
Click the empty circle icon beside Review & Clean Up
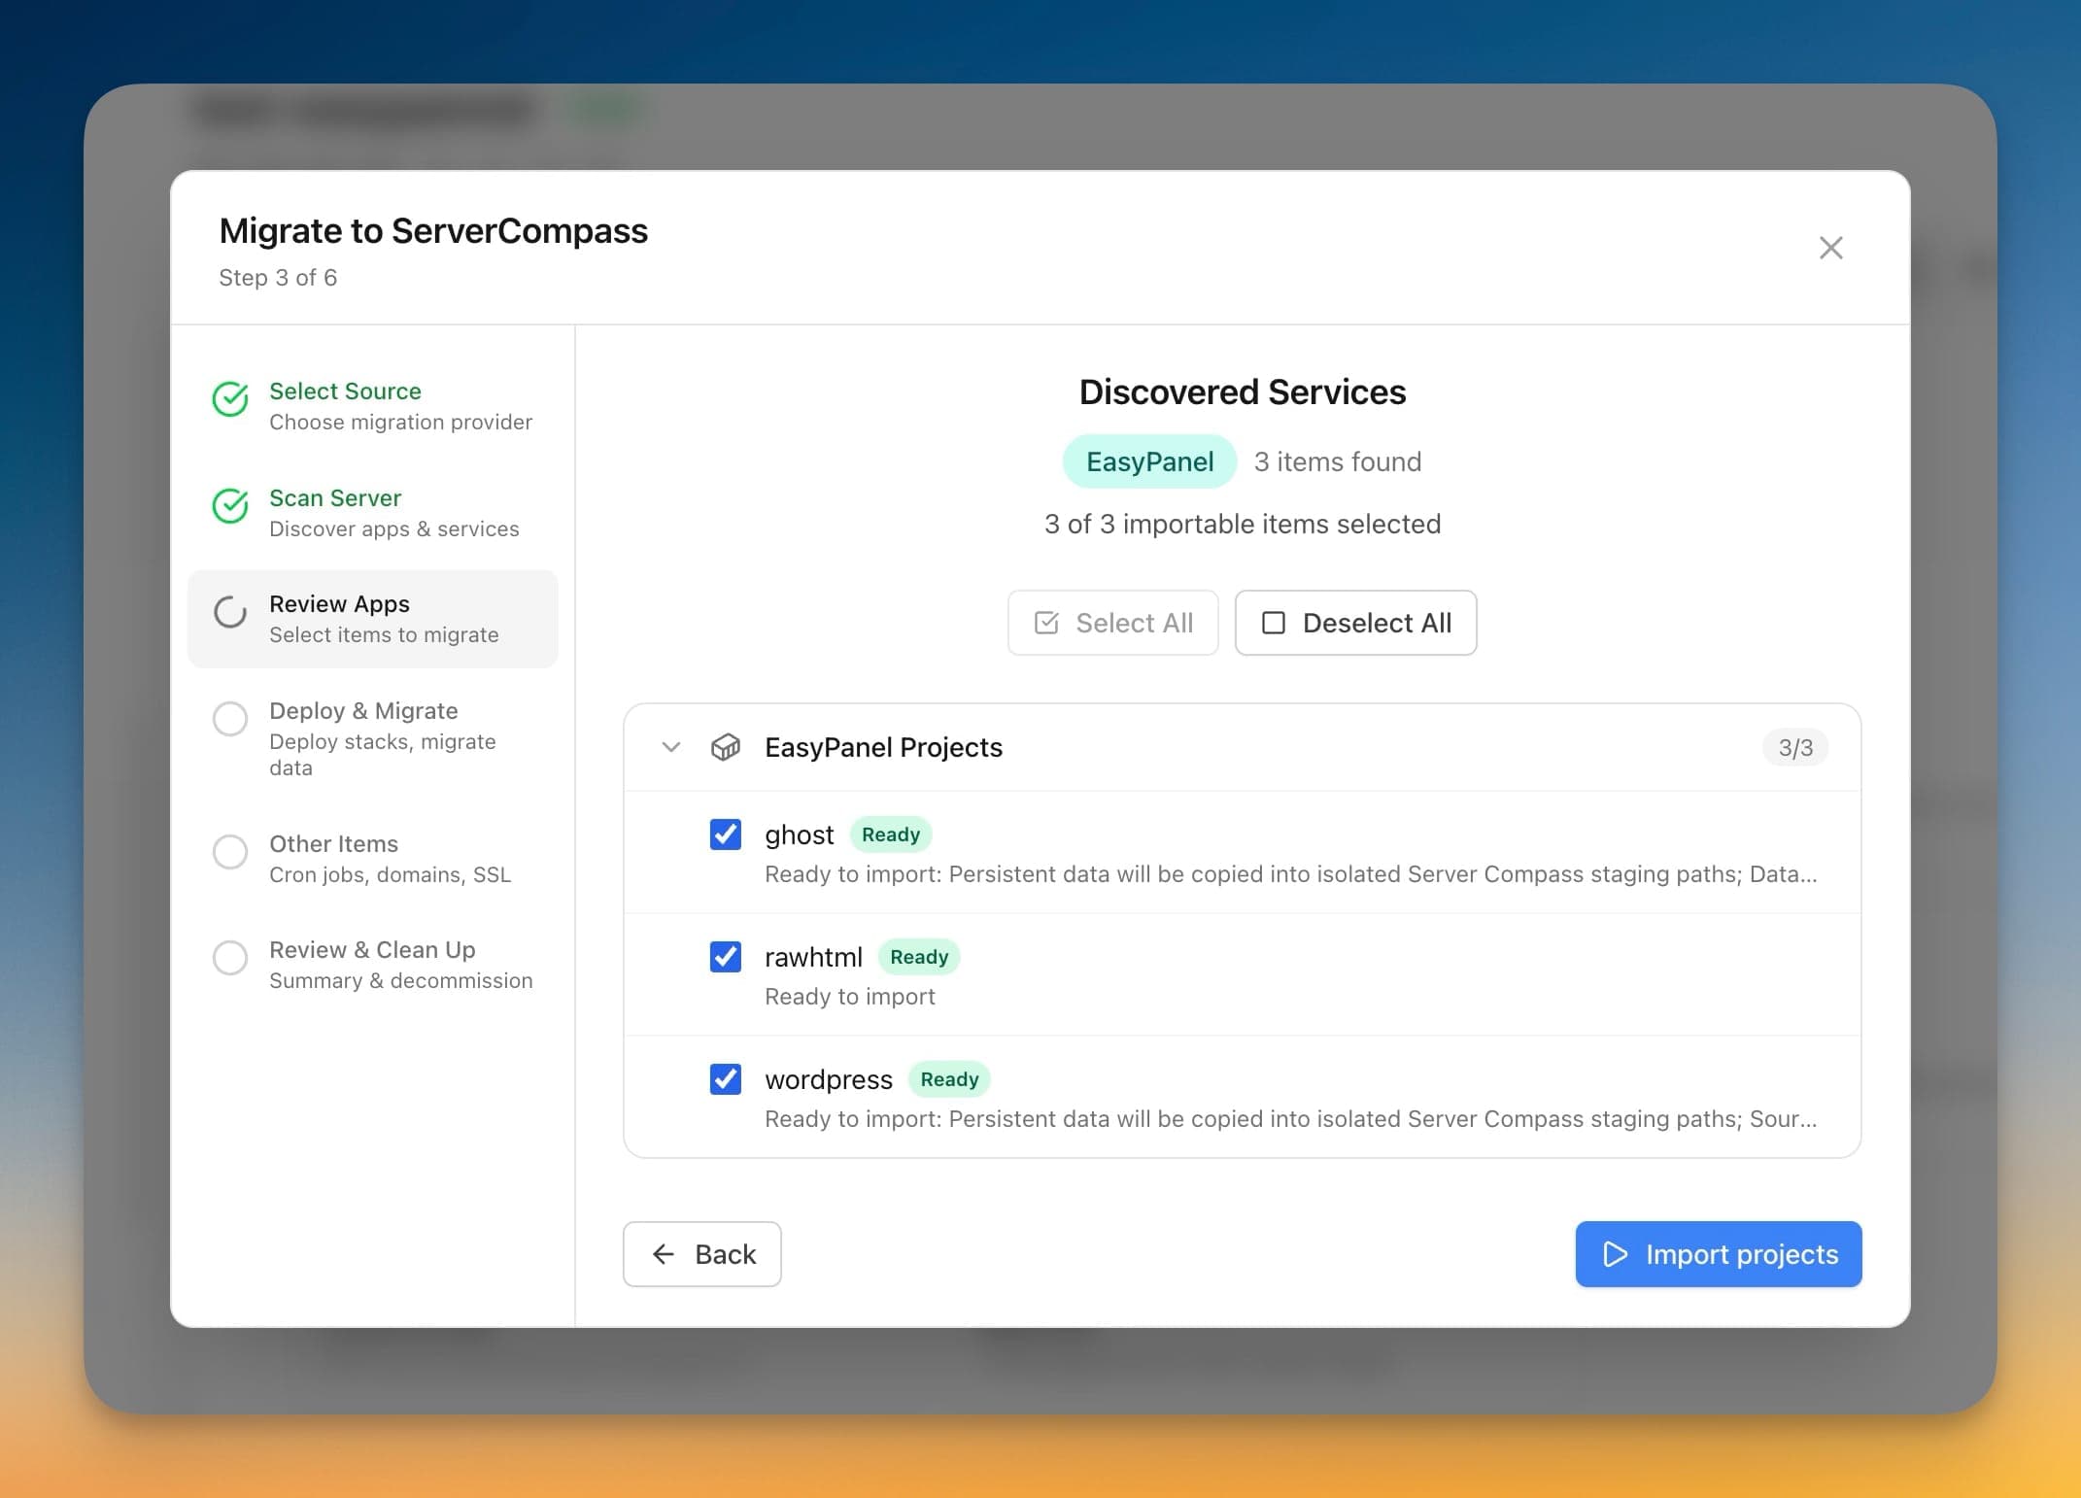click(x=230, y=958)
